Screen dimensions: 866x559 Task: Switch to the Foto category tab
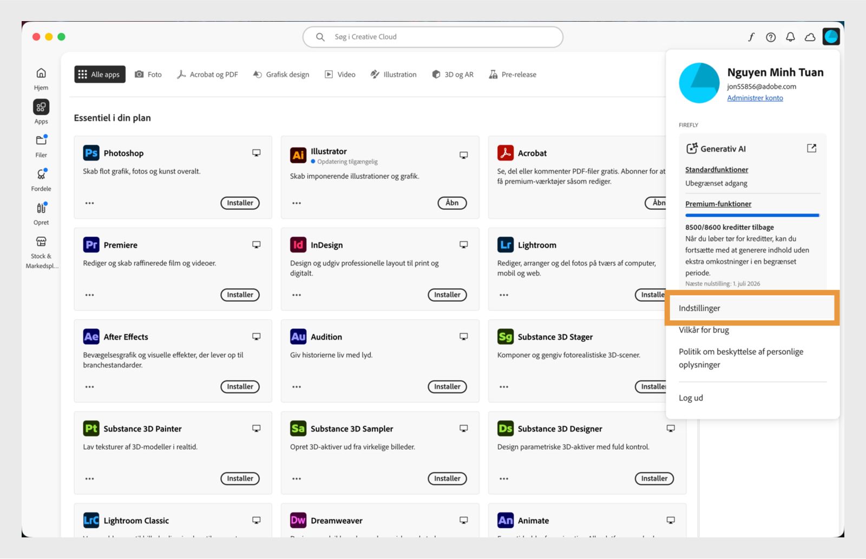[148, 75]
